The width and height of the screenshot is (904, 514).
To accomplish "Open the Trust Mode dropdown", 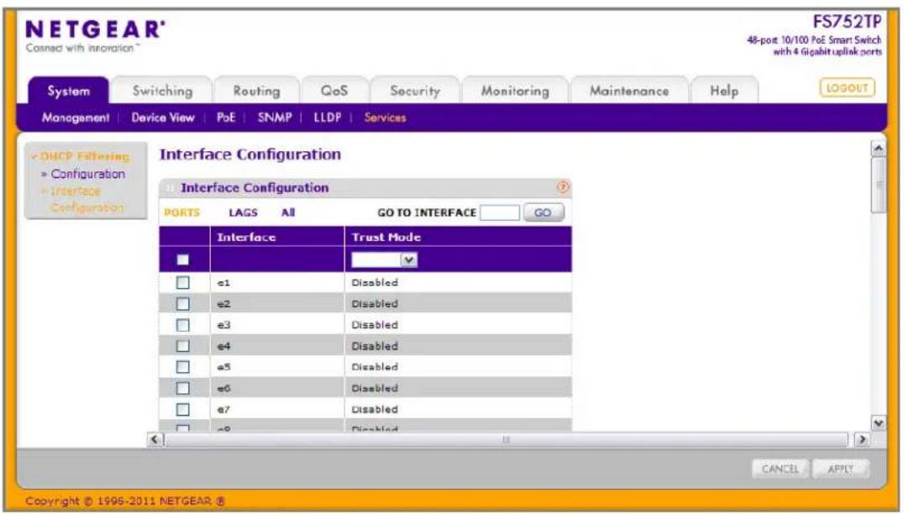I will [x=385, y=260].
